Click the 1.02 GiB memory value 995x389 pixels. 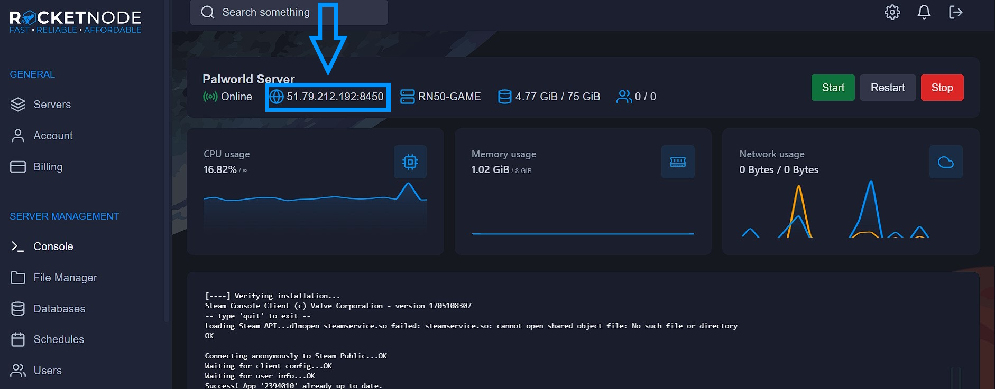[x=490, y=169]
